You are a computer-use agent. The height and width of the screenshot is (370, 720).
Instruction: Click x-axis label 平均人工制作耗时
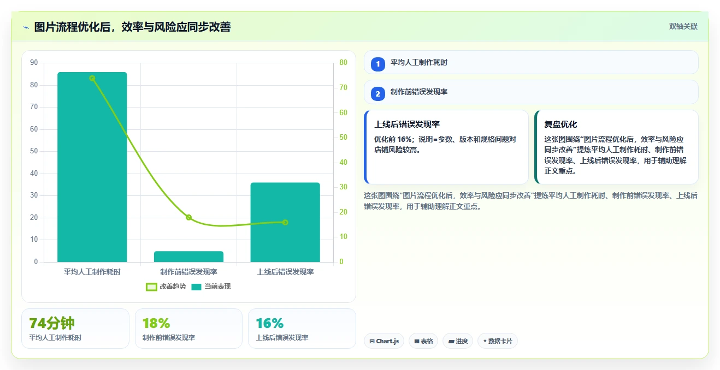pos(92,271)
